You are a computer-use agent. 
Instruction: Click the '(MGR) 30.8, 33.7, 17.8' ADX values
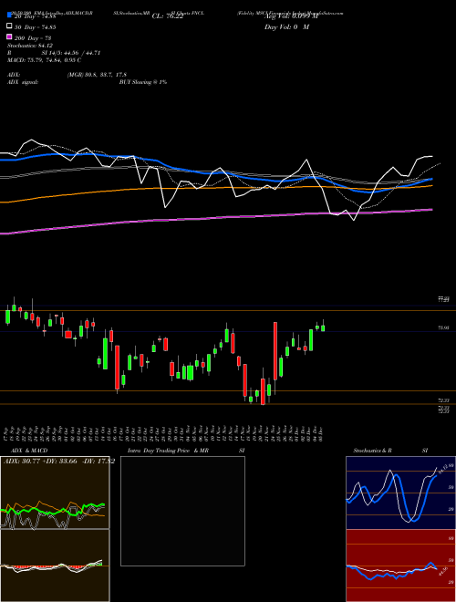click(97, 75)
